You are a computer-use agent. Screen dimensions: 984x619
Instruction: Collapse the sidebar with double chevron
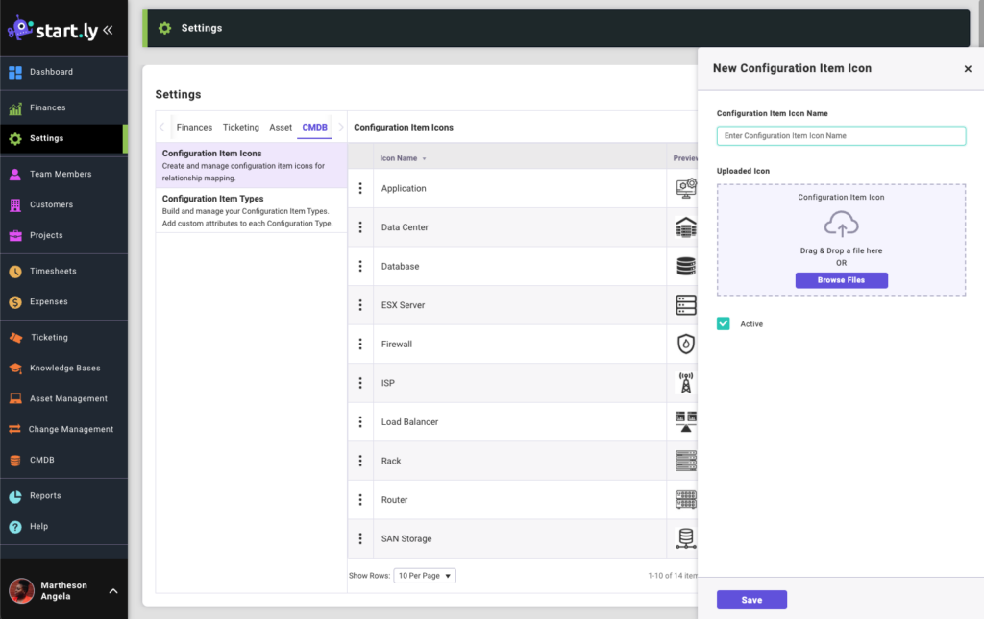(x=108, y=29)
